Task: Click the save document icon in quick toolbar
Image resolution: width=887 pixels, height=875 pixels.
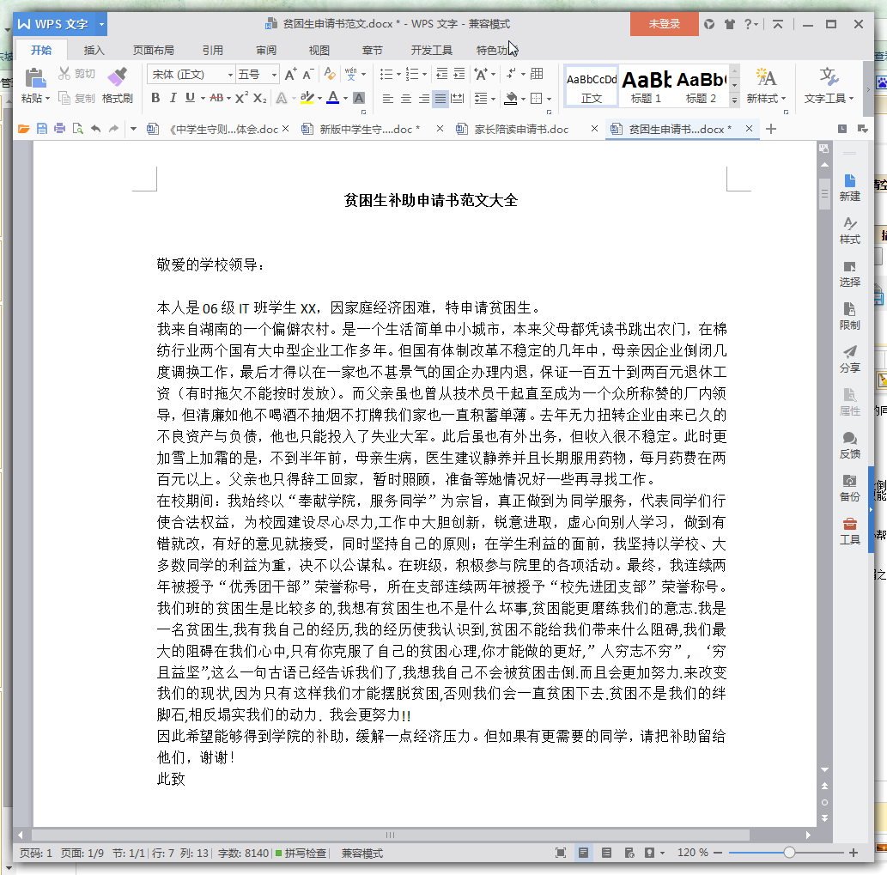Action: click(41, 129)
